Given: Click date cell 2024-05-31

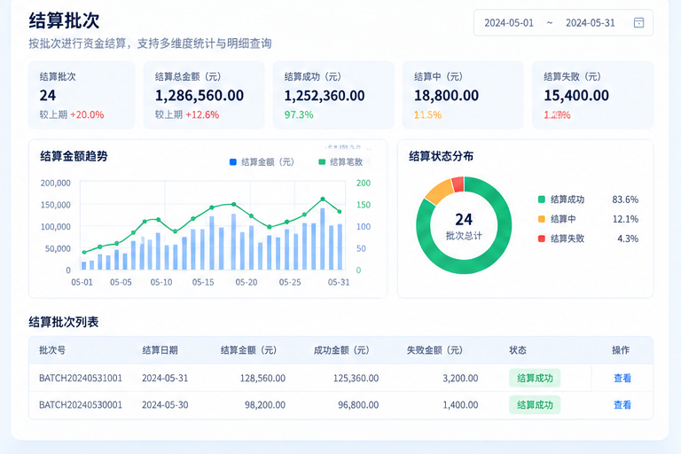Looking at the screenshot, I should point(165,378).
